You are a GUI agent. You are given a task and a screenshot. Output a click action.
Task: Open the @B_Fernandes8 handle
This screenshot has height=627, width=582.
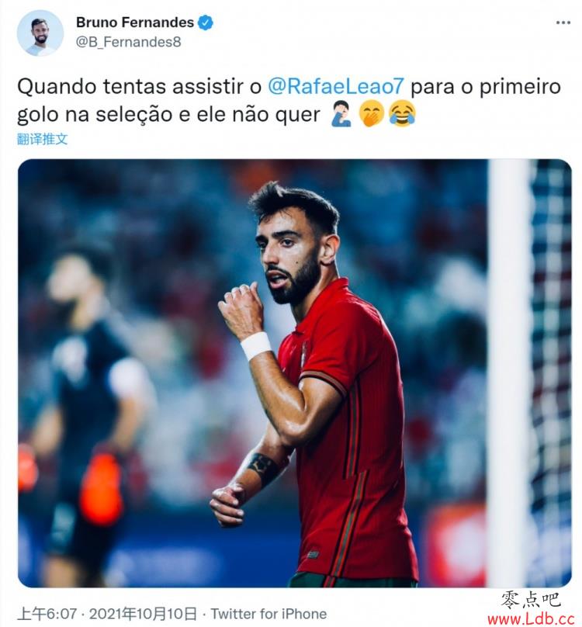pos(128,42)
